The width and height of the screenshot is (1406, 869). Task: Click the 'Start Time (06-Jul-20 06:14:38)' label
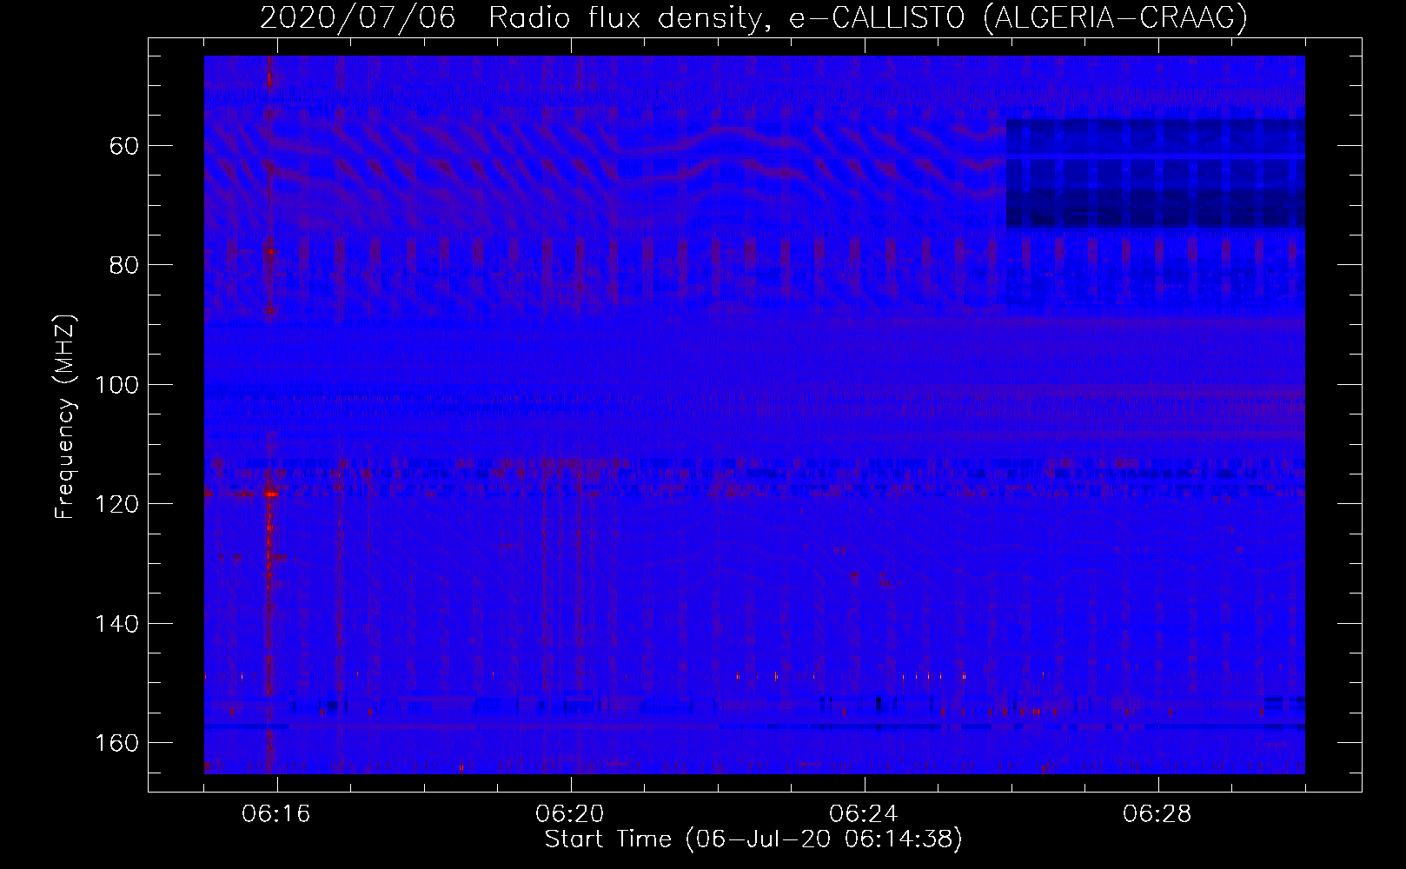(x=753, y=839)
